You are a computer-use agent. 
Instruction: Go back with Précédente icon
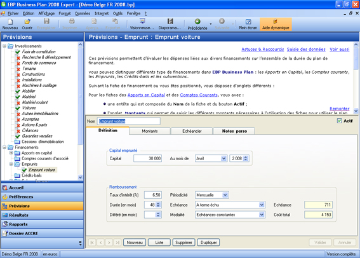(197, 22)
